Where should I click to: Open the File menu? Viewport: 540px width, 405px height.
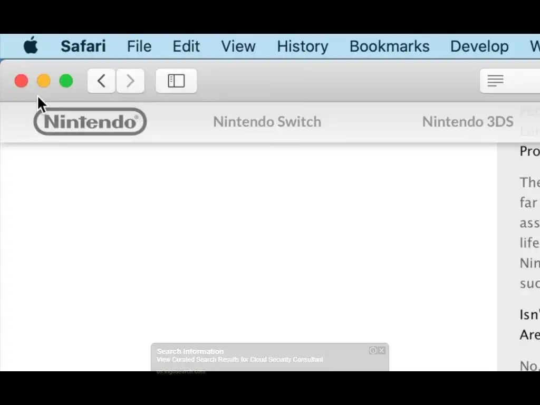139,46
